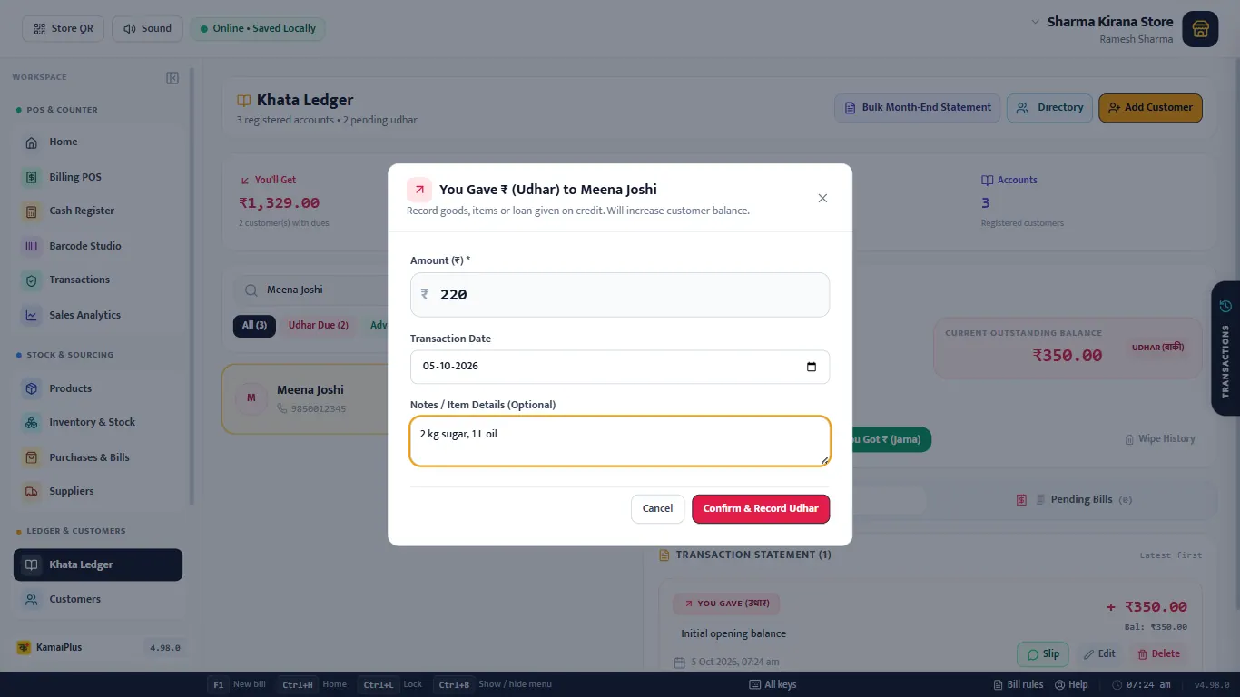Close the You Gave dialog with X

[x=822, y=198]
